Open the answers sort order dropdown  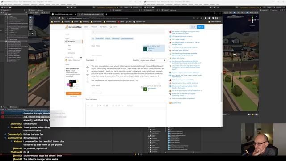point(153,60)
